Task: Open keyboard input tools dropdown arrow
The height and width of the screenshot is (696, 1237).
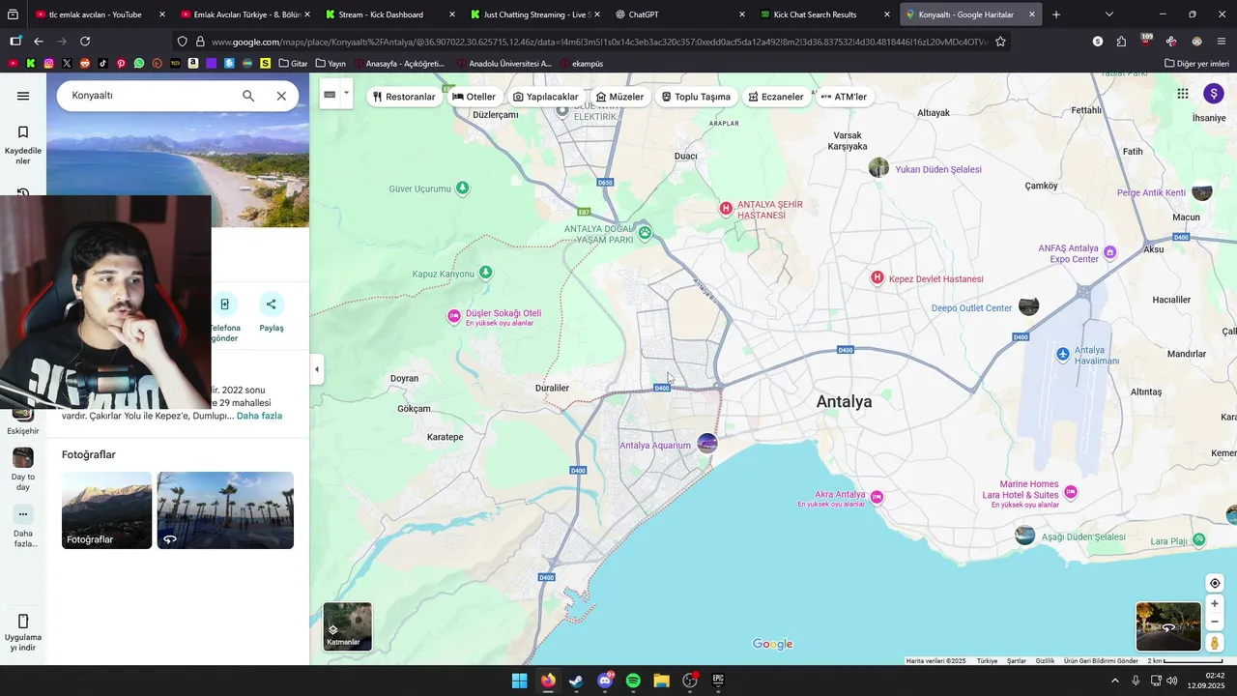Action: coord(346,94)
